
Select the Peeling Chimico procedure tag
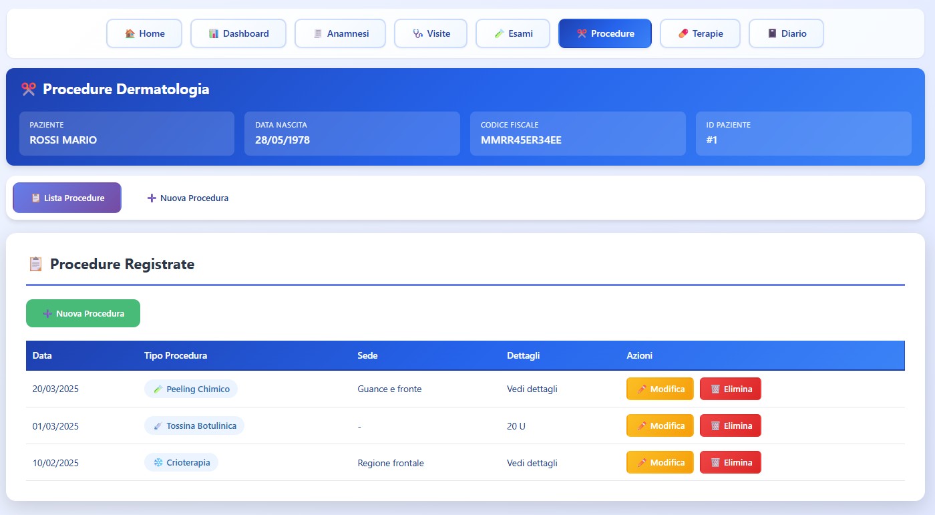pyautogui.click(x=191, y=389)
